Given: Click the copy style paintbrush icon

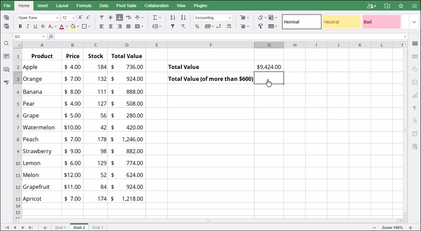Looking at the screenshot, I should 261,27.
